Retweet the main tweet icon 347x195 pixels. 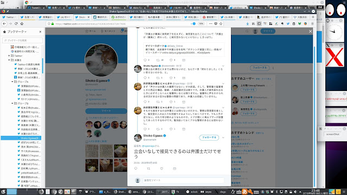point(149,168)
